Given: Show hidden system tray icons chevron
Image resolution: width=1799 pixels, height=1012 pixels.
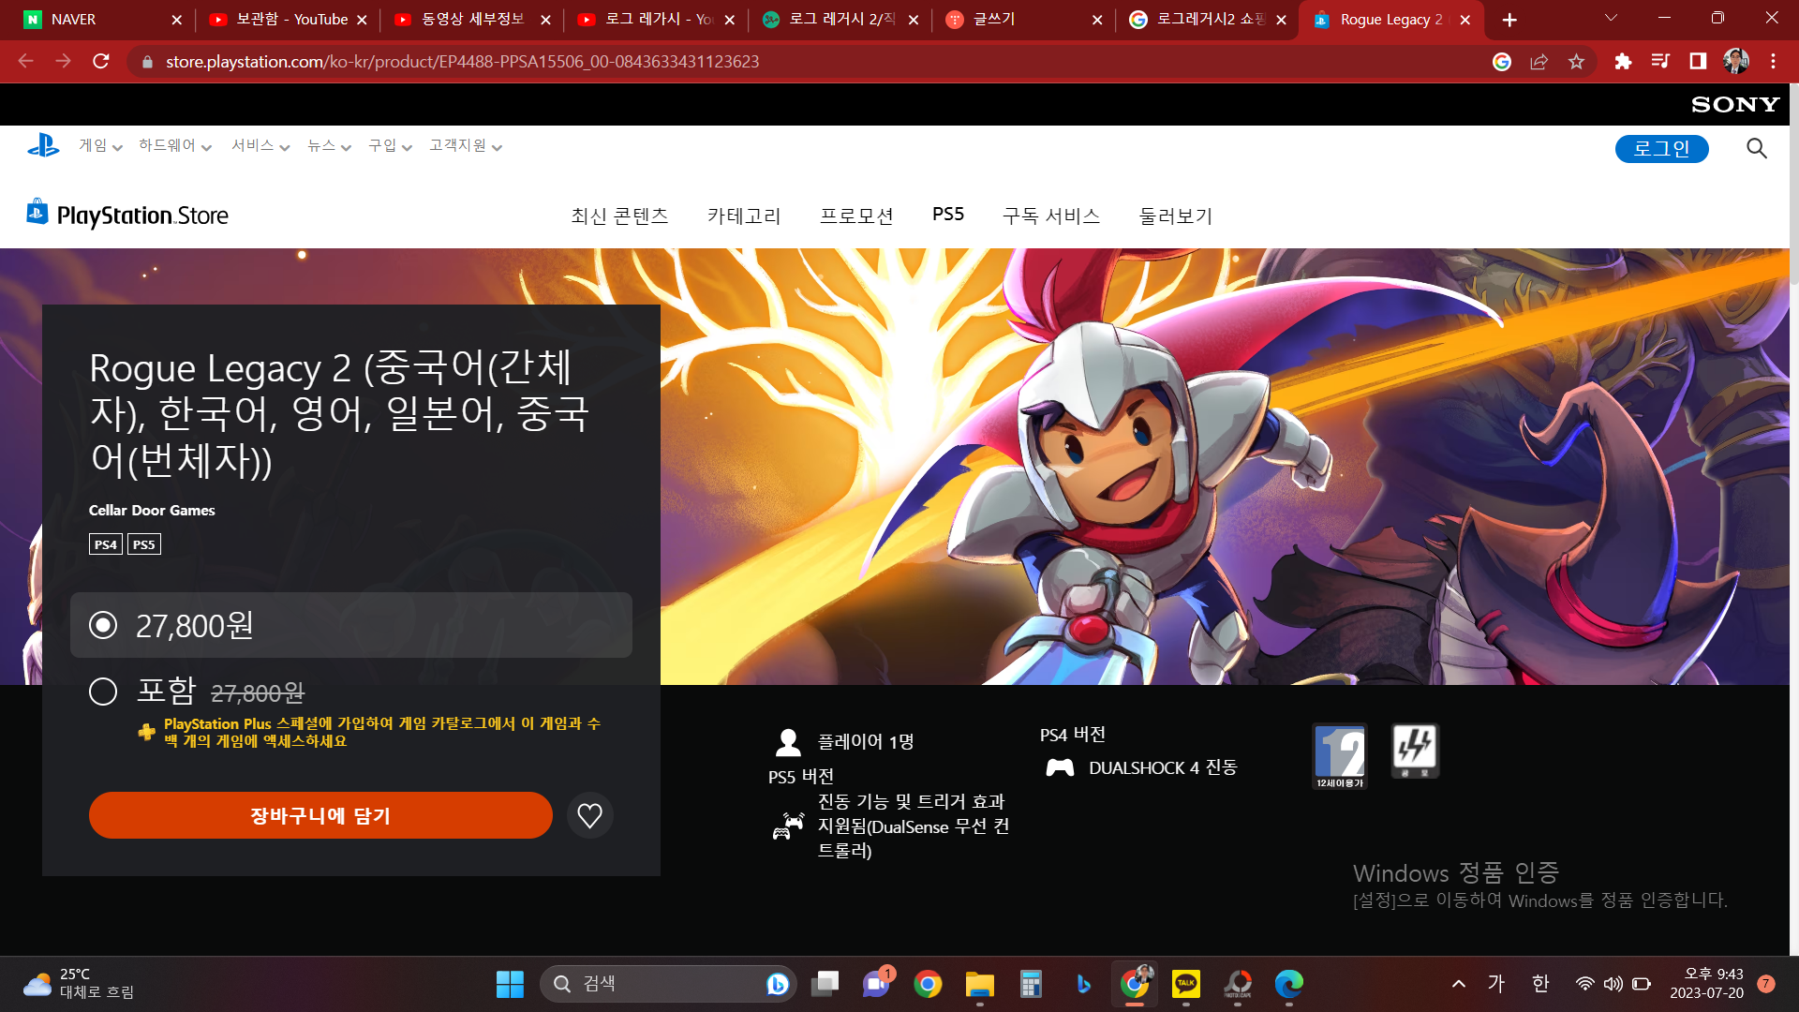Looking at the screenshot, I should (x=1459, y=984).
